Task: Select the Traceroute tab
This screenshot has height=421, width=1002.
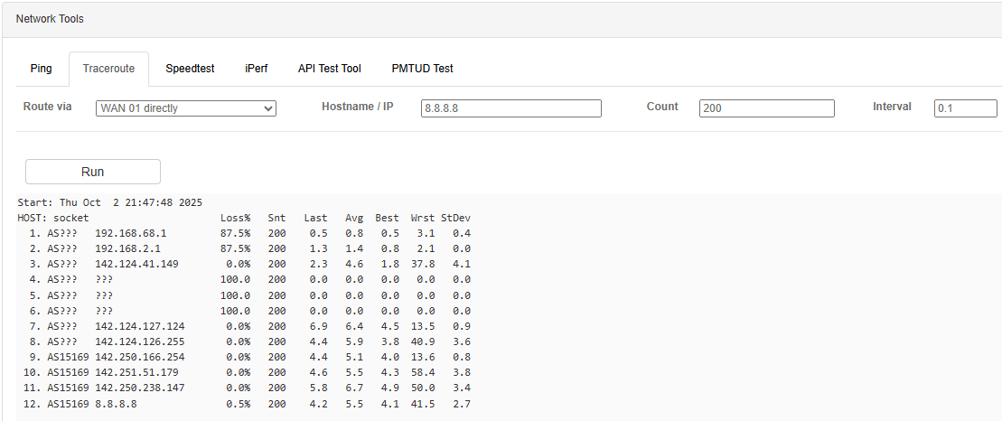Action: [108, 69]
